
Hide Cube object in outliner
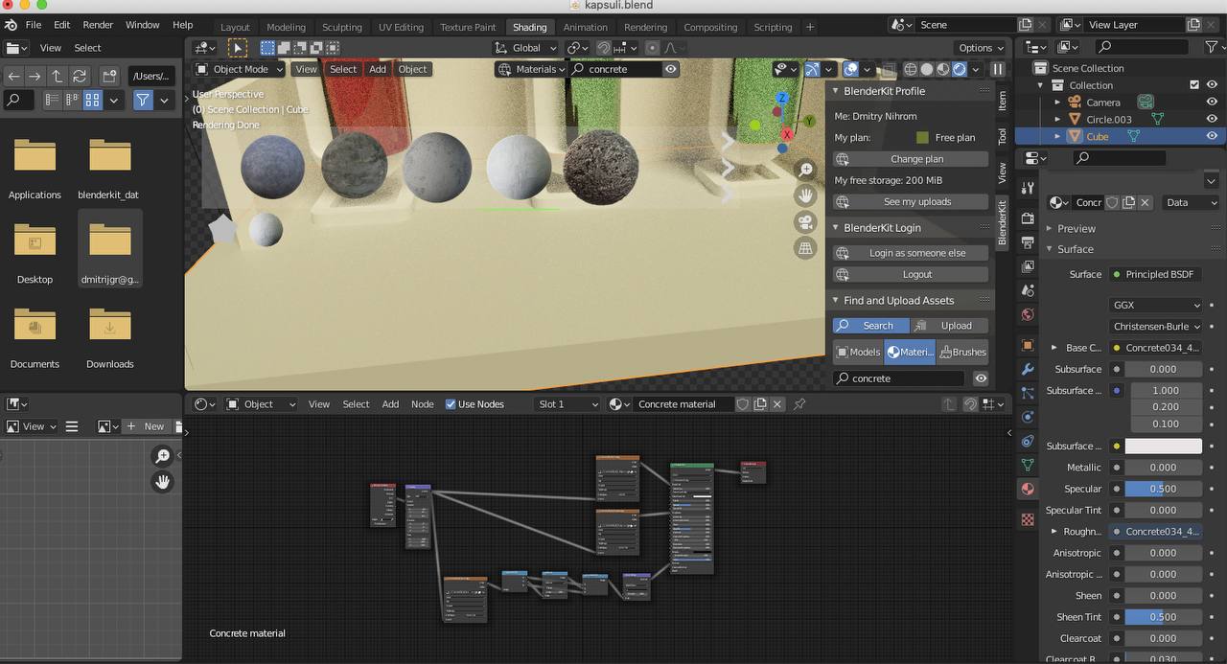pos(1212,136)
